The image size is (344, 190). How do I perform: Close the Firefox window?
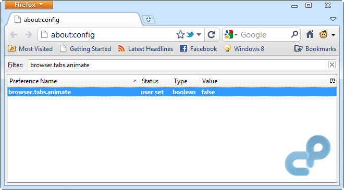328,5
